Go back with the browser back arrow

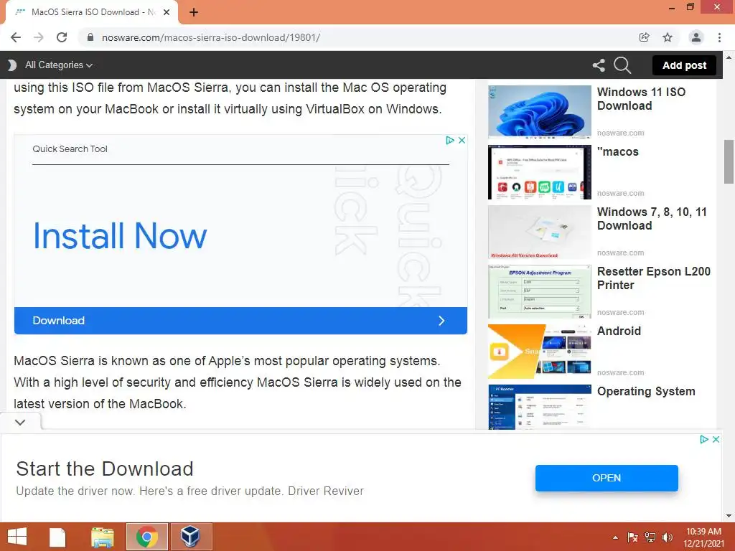[x=16, y=37]
